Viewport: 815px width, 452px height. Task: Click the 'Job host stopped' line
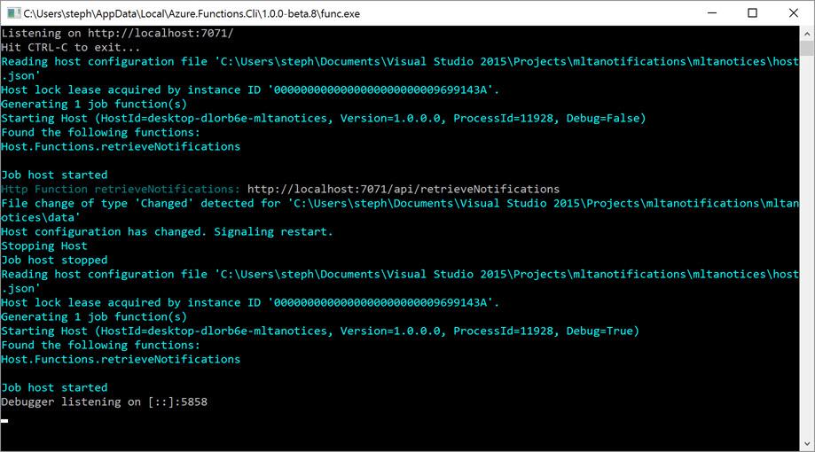[55, 260]
